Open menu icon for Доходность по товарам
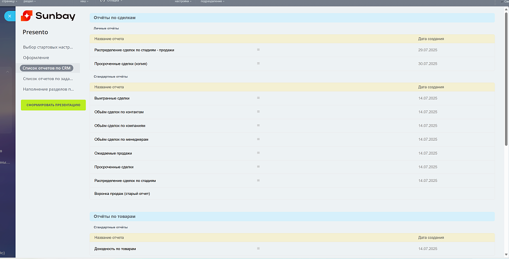This screenshot has height=259, width=509. (258, 249)
